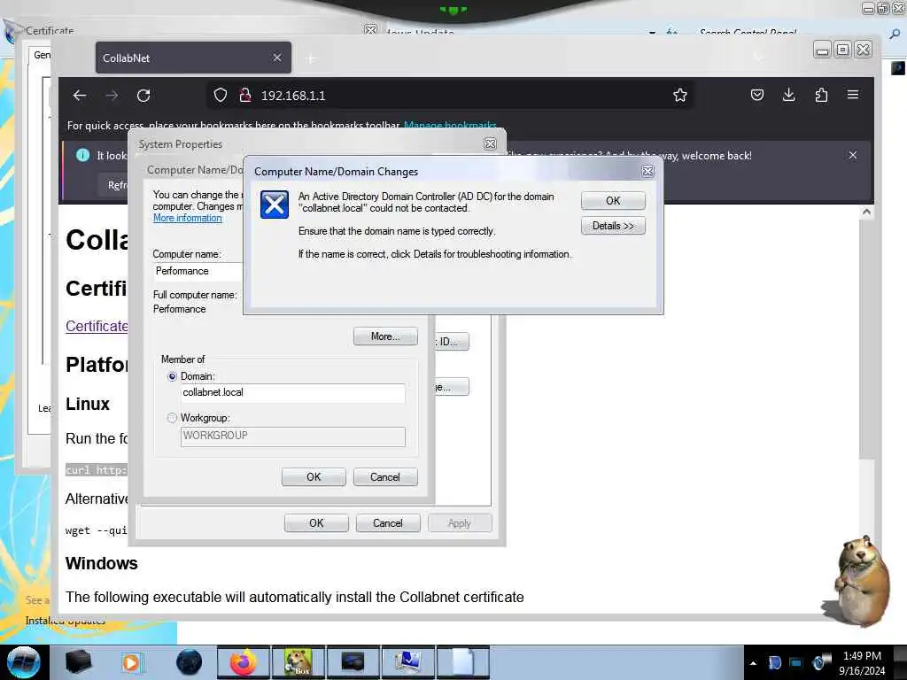Image resolution: width=907 pixels, height=680 pixels.
Task: Click the Firefox forward arrow
Action: [112, 96]
